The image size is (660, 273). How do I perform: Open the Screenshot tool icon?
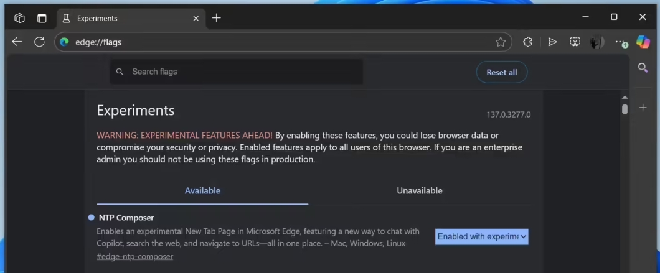575,42
